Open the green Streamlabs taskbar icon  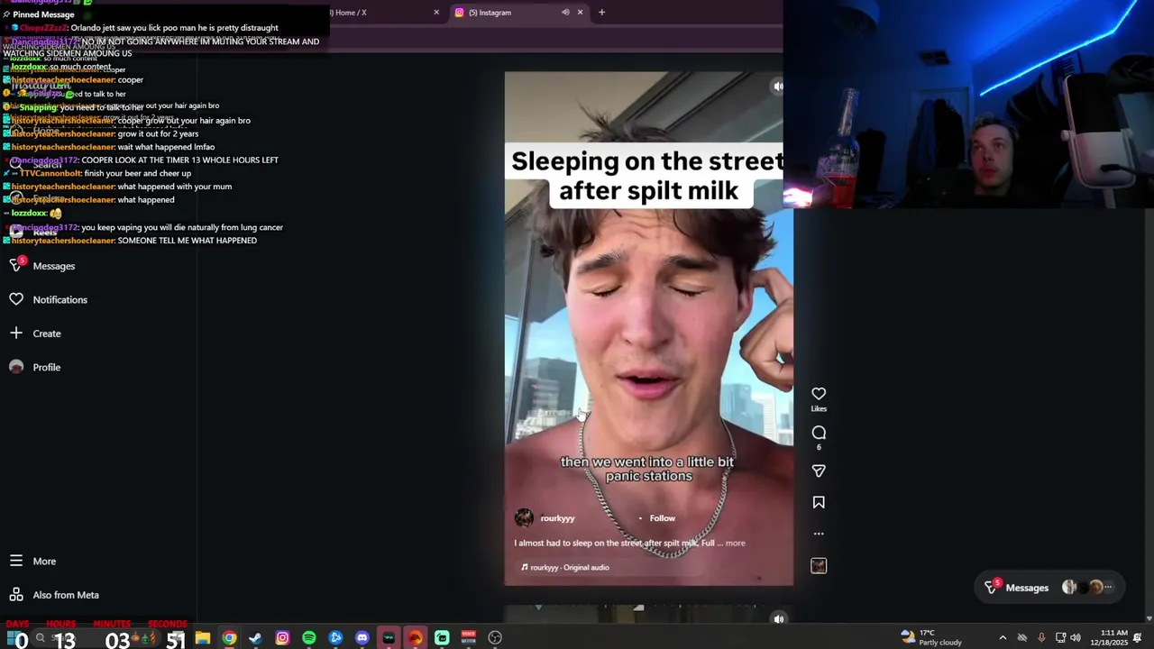click(x=442, y=638)
